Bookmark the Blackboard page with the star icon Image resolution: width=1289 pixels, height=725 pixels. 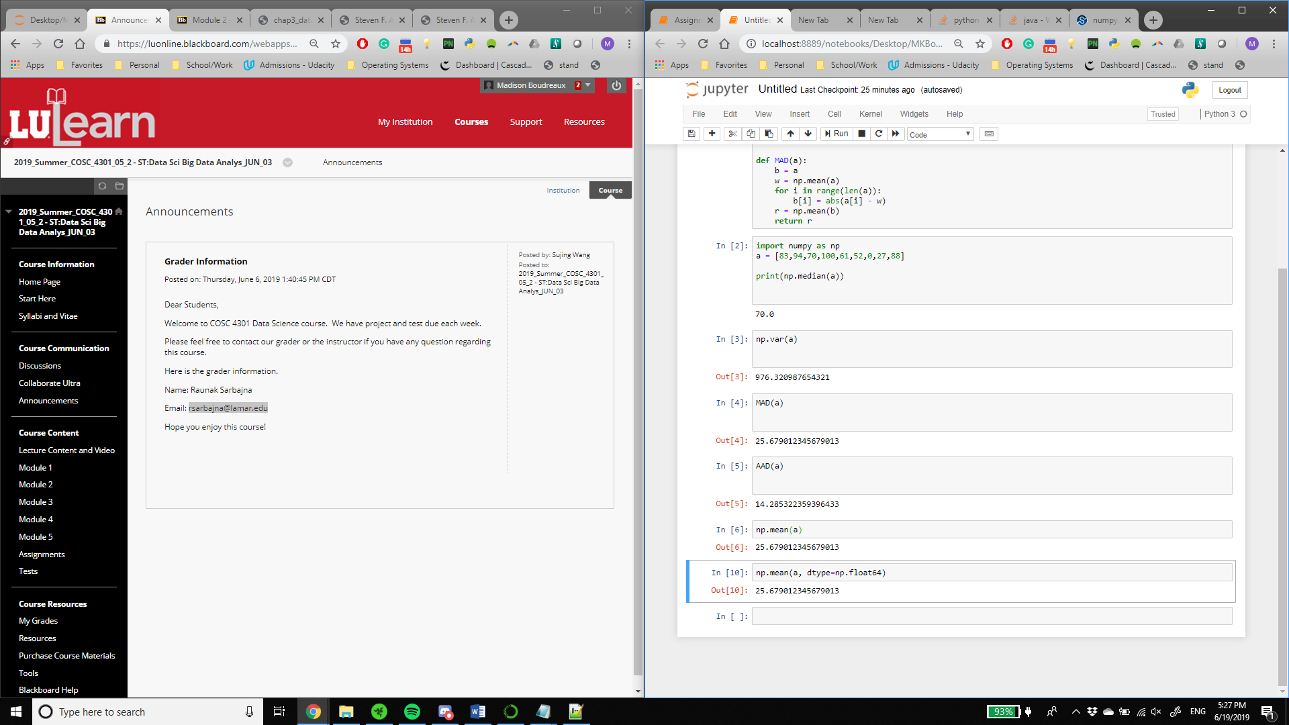(x=336, y=44)
